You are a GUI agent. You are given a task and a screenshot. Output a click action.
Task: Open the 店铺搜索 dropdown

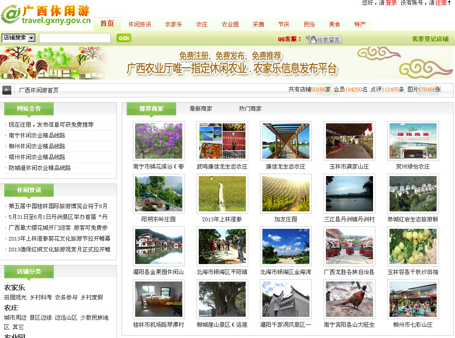click(18, 38)
